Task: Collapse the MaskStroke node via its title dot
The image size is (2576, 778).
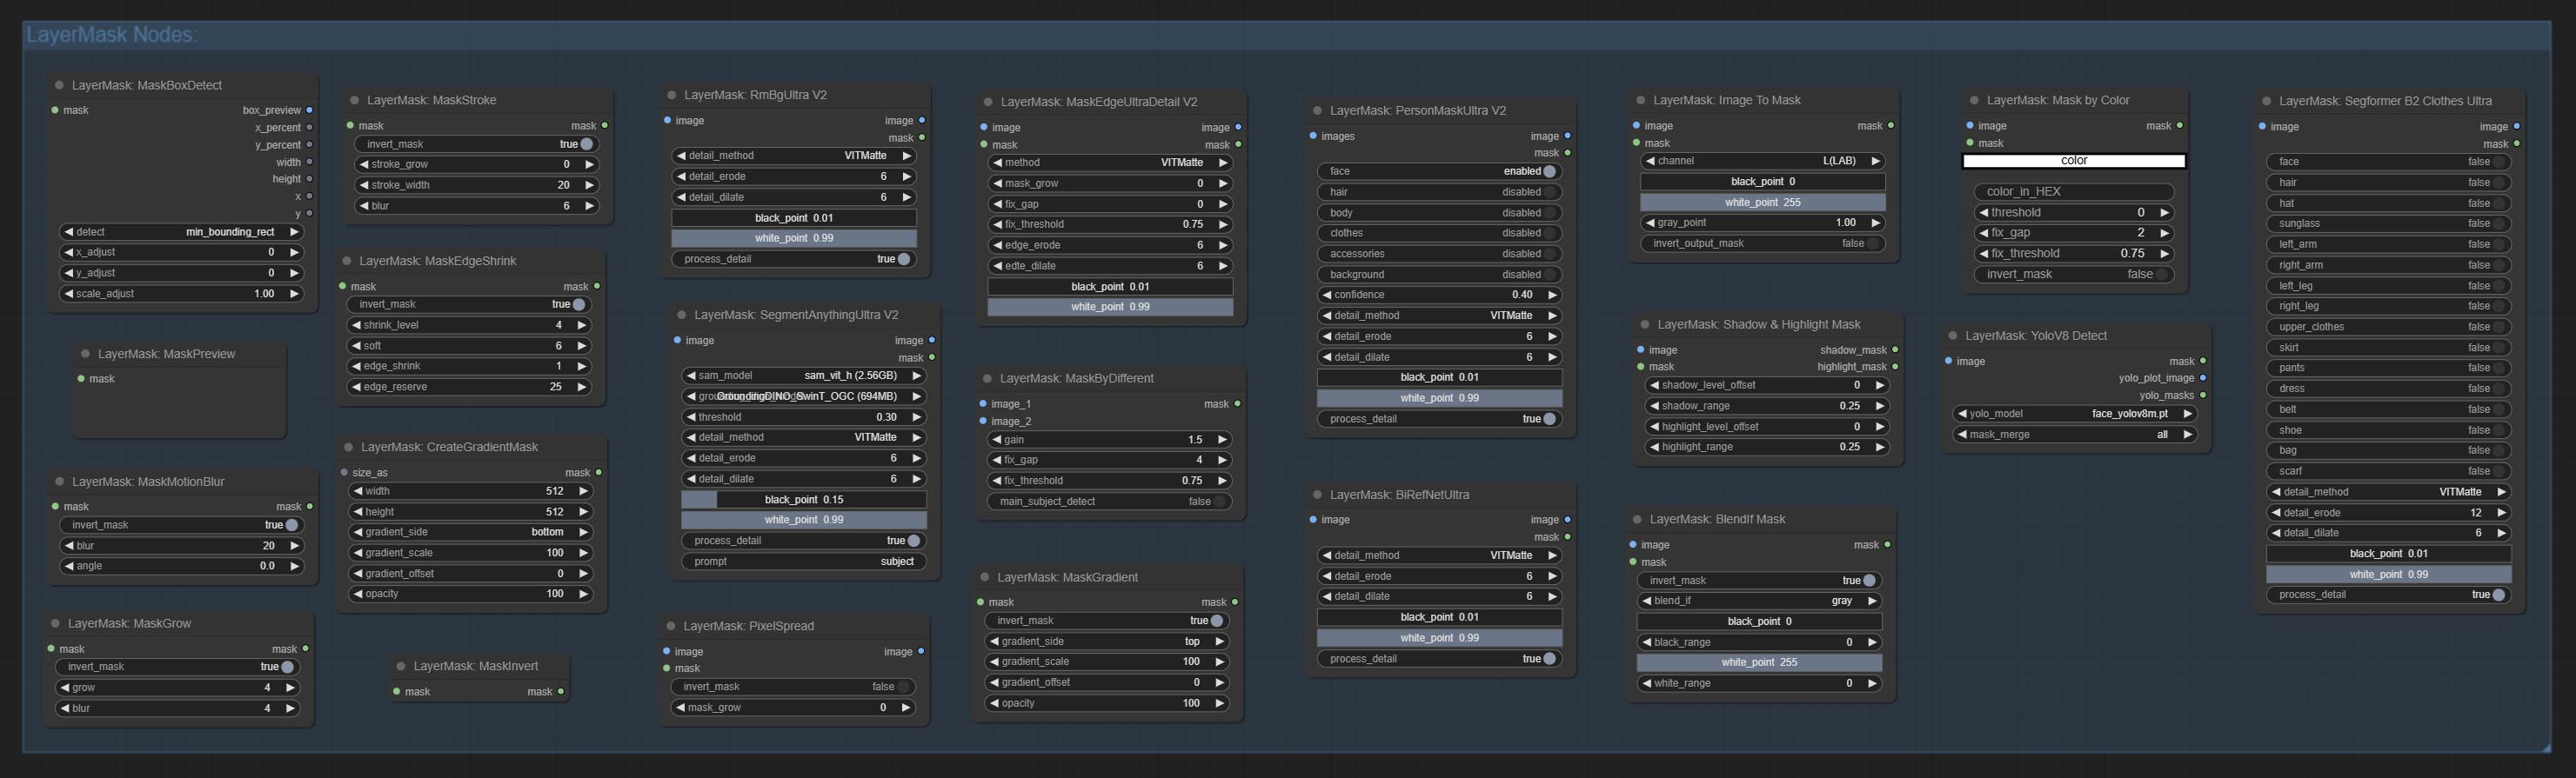Action: [x=354, y=101]
